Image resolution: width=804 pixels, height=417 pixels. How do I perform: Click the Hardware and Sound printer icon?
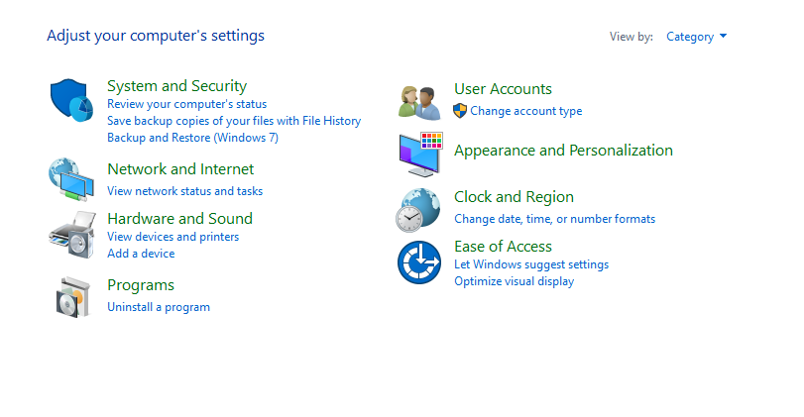pos(72,235)
